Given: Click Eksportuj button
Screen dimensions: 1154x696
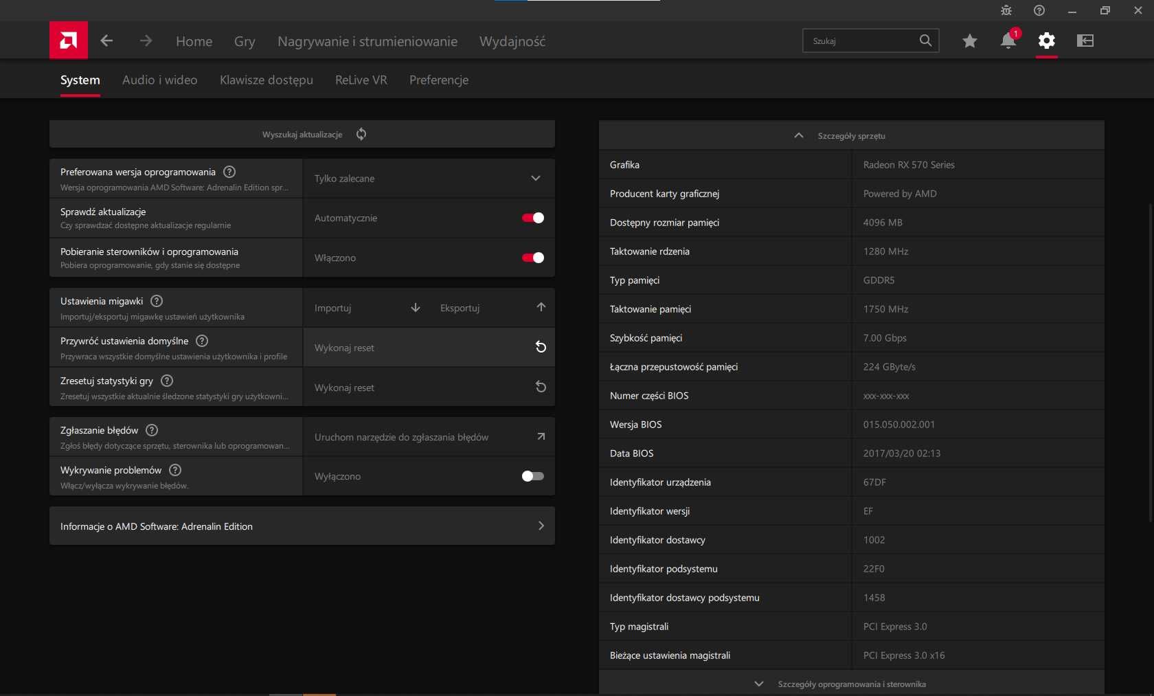Looking at the screenshot, I should tap(493, 308).
